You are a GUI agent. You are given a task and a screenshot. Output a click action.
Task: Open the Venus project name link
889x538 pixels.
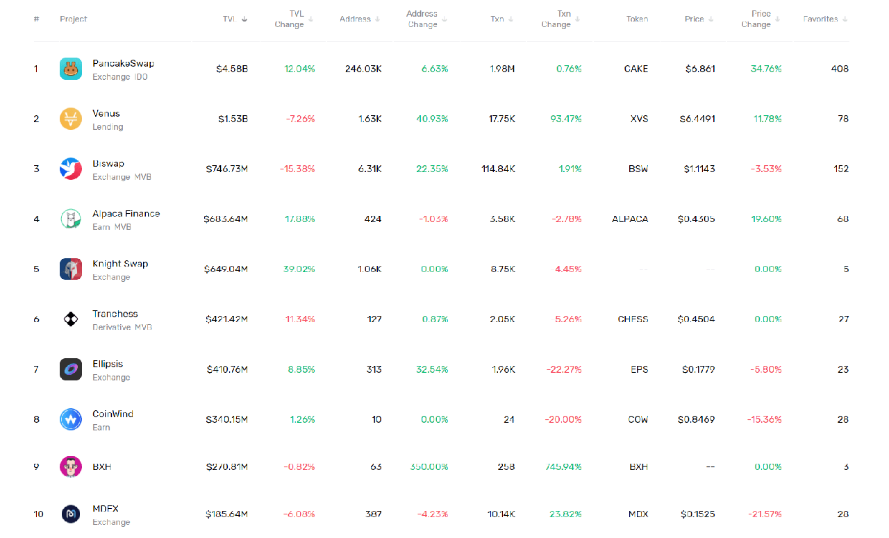106,113
